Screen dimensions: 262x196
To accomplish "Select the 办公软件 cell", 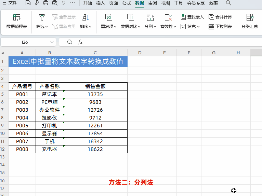I will 50,110.
